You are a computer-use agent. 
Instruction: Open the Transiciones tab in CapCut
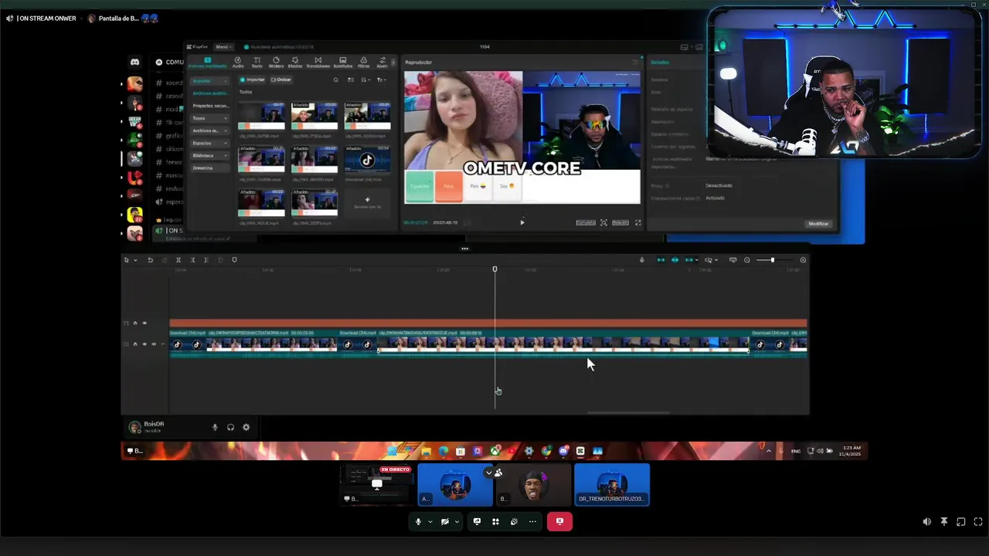318,63
